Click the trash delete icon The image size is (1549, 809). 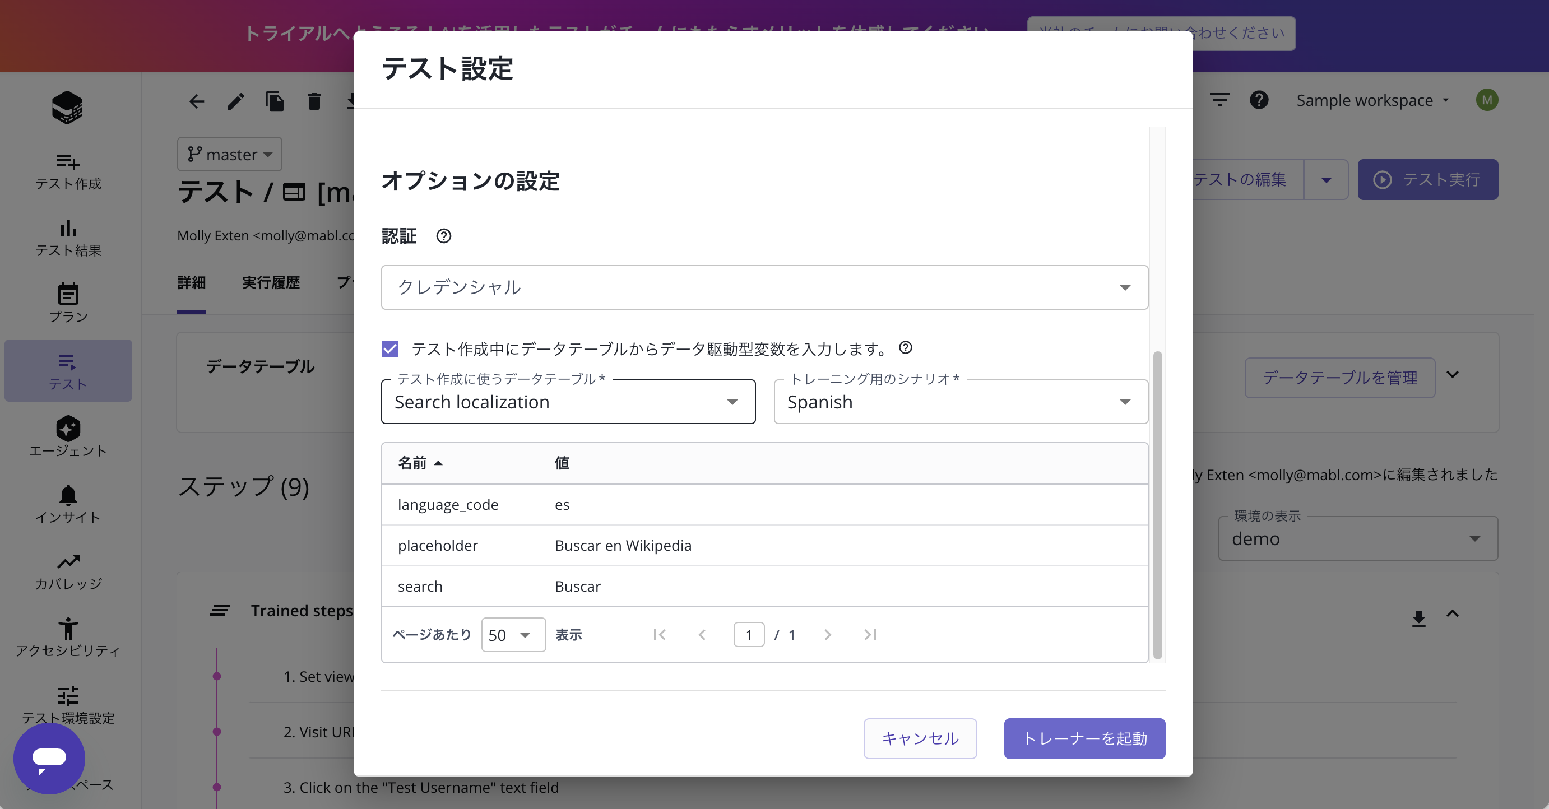tap(314, 101)
